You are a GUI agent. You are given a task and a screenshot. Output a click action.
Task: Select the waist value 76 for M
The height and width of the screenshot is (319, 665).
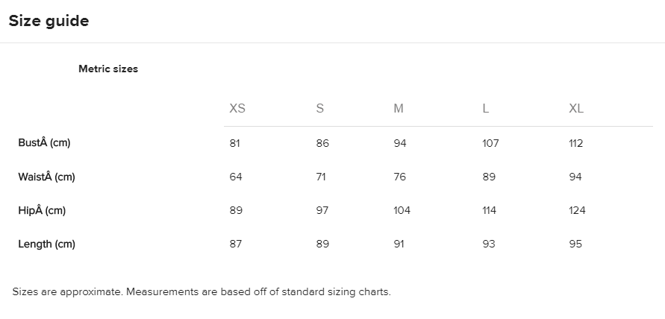pos(400,177)
